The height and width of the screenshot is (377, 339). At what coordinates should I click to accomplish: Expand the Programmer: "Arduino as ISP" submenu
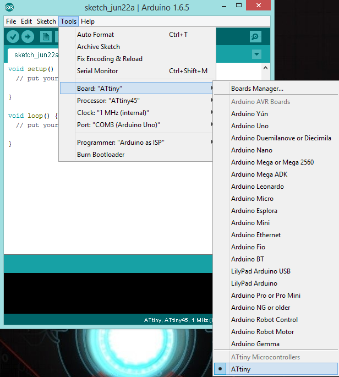coord(136,143)
